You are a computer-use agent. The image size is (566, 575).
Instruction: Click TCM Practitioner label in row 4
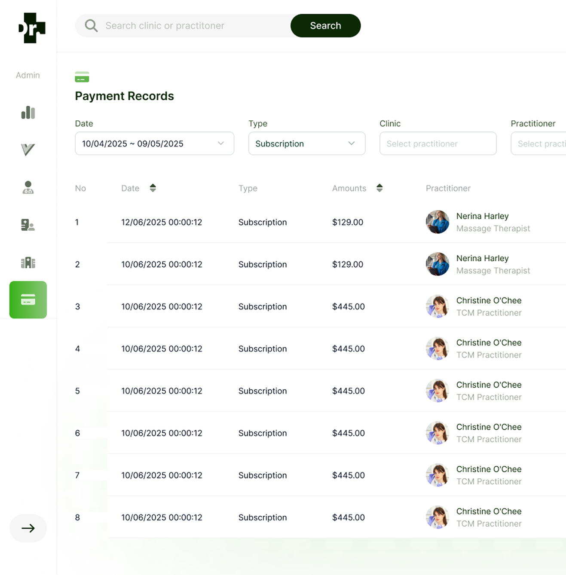(489, 355)
